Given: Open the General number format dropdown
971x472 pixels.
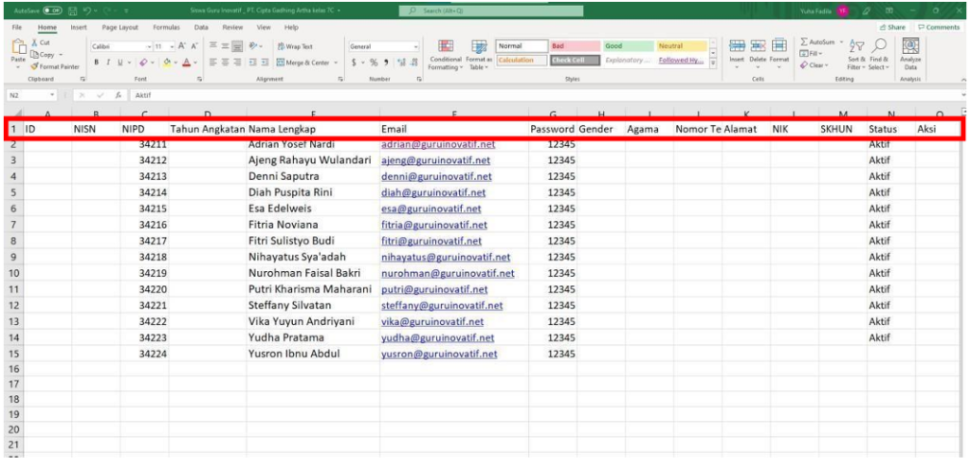Looking at the screenshot, I should (415, 46).
